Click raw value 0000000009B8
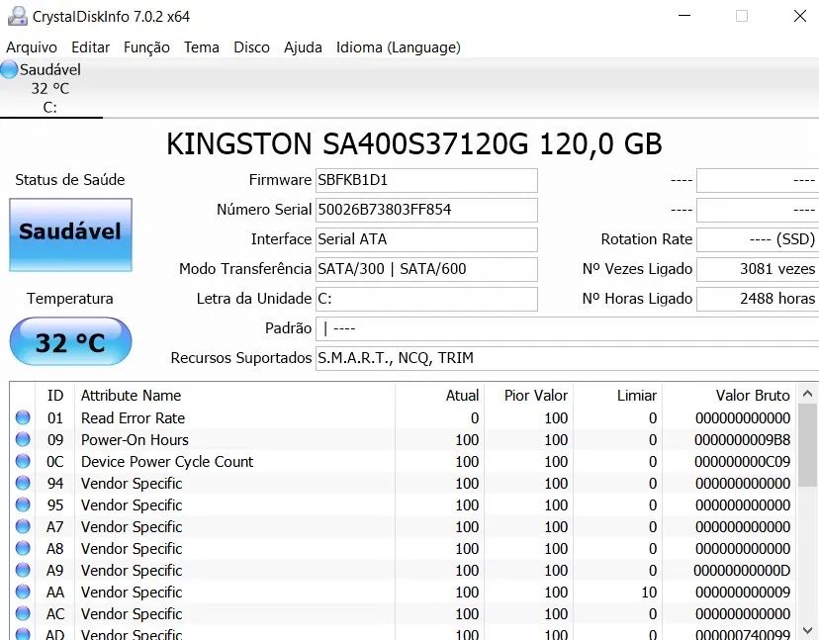Viewport: 819px width, 640px height. point(742,440)
